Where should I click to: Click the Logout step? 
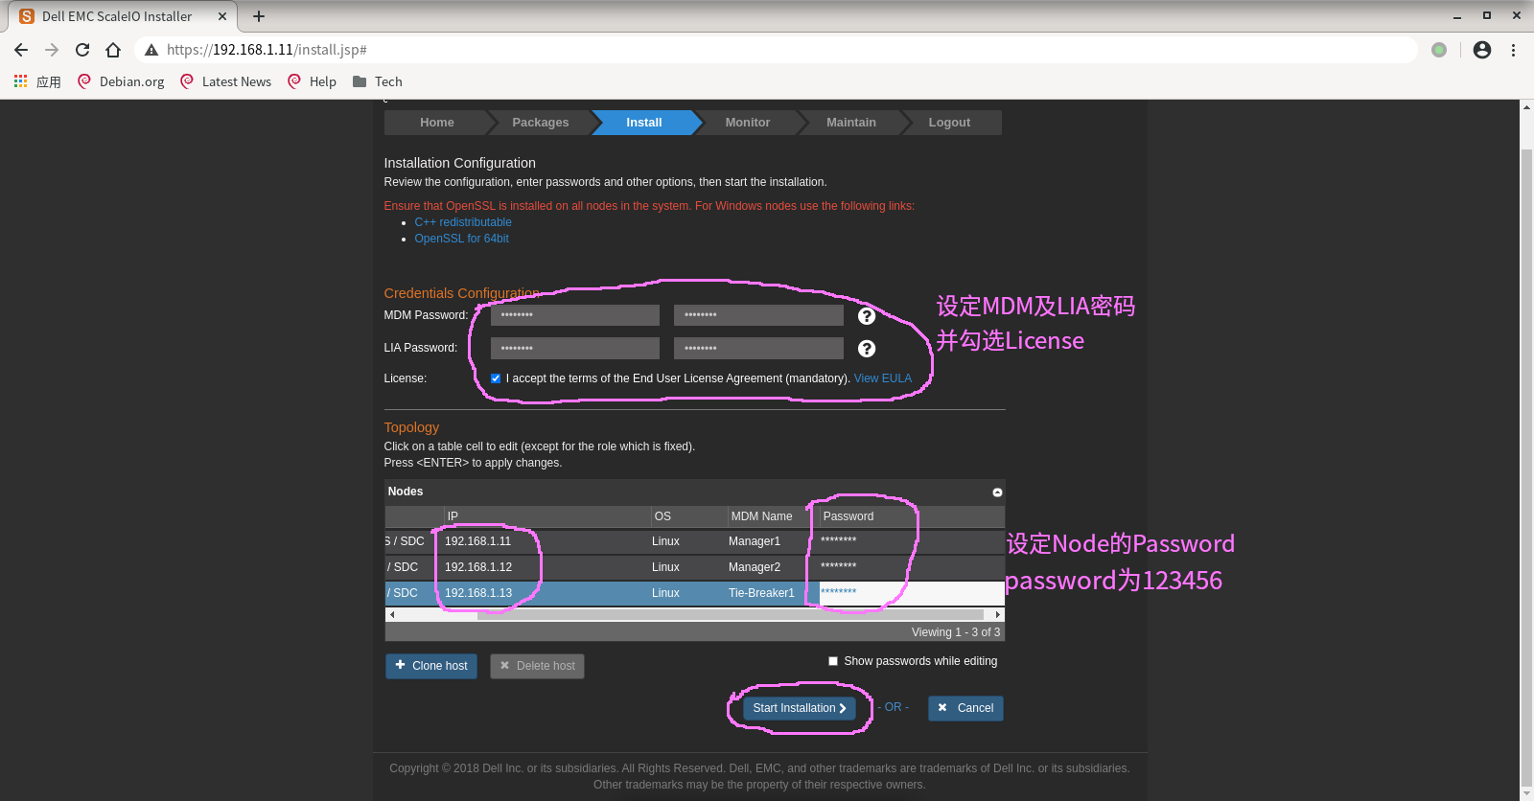click(949, 123)
